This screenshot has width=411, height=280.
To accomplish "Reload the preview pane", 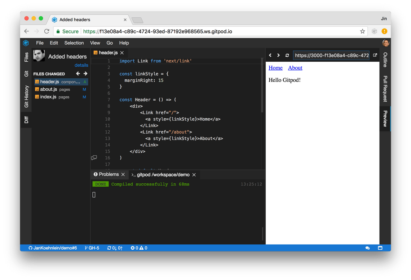I will pos(287,55).
